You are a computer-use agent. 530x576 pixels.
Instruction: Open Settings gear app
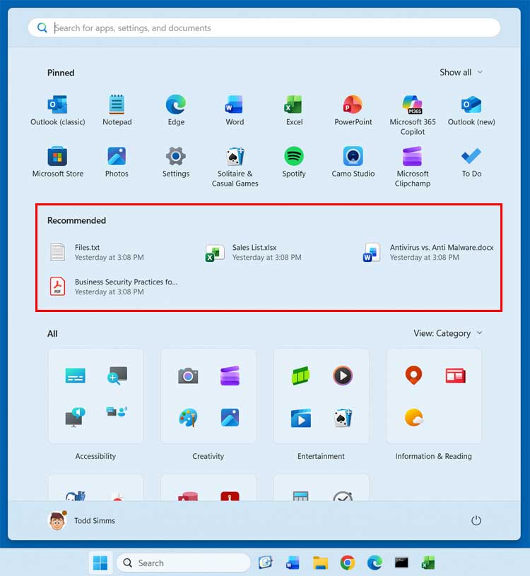pyautogui.click(x=176, y=162)
